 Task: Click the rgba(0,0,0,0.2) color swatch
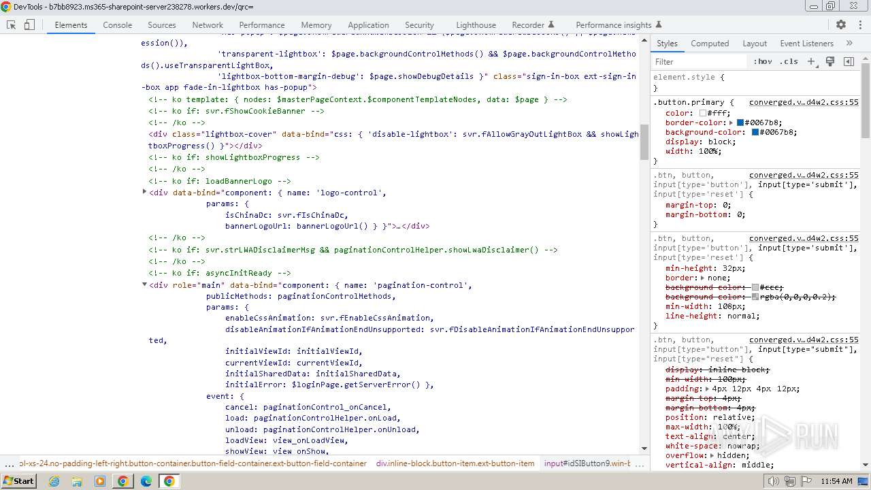tap(755, 297)
